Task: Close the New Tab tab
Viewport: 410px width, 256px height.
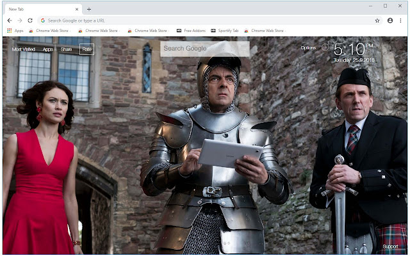Action: (x=77, y=9)
